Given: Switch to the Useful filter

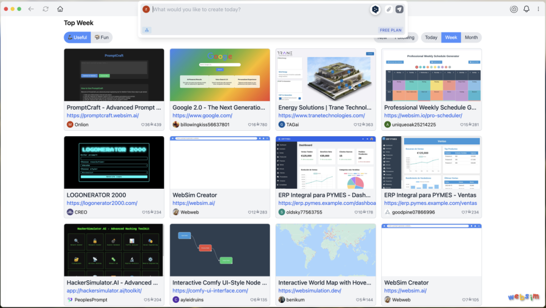Looking at the screenshot, I should 77,37.
